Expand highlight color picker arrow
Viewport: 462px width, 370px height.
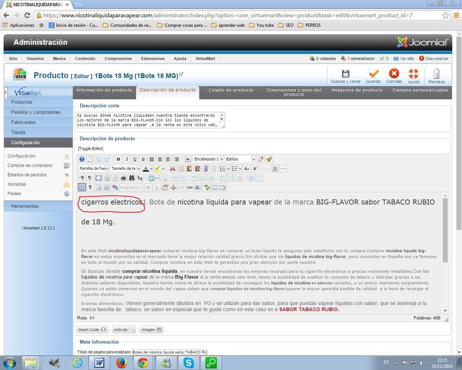coord(163,169)
